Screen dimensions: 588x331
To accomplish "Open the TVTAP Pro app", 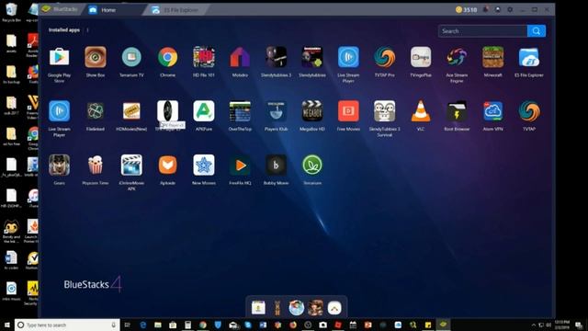I will pos(384,57).
